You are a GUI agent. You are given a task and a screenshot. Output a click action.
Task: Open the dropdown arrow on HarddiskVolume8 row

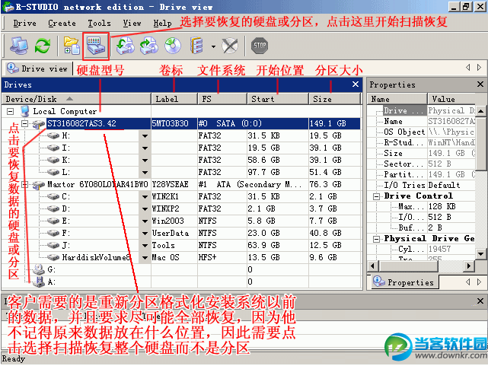145,257
